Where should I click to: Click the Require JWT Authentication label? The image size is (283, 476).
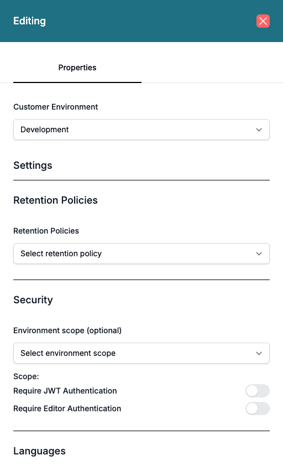[x=65, y=391]
